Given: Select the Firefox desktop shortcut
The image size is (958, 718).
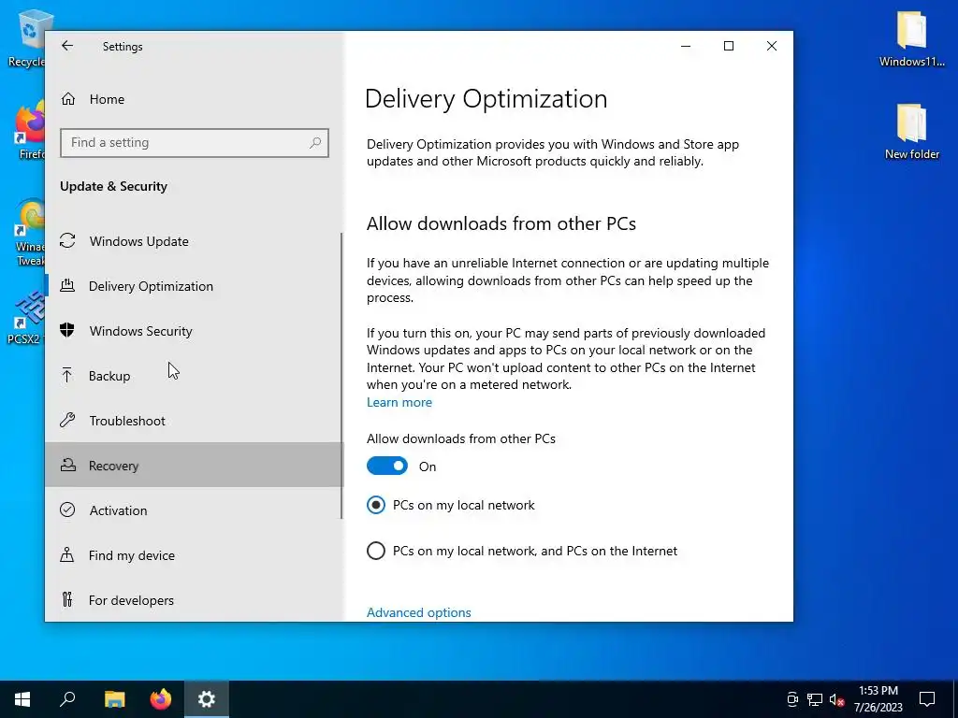Looking at the screenshot, I should point(27,131).
